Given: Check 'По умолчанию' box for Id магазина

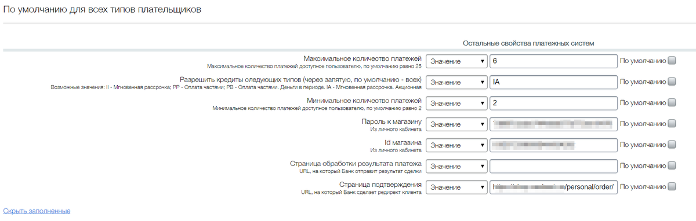Looking at the screenshot, I should [x=672, y=145].
